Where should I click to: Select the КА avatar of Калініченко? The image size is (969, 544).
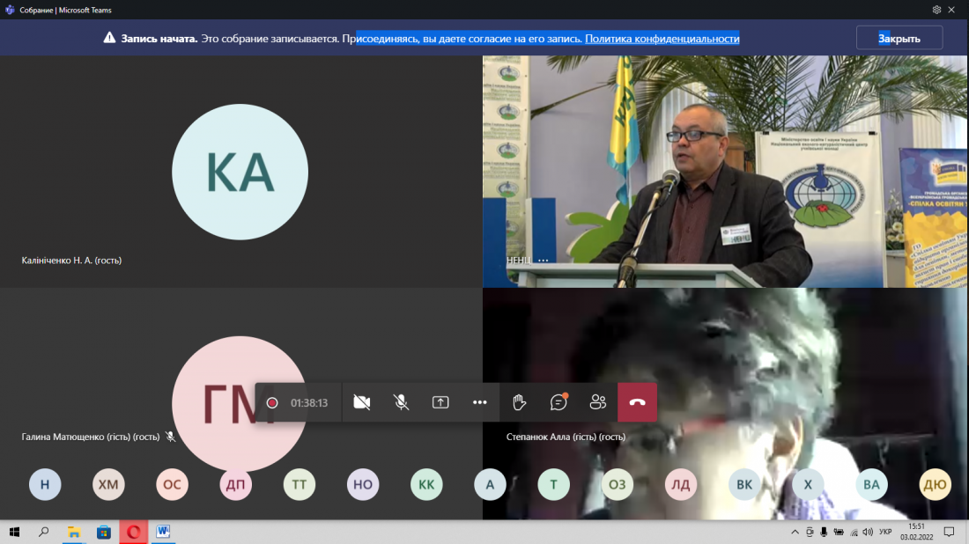coord(240,172)
